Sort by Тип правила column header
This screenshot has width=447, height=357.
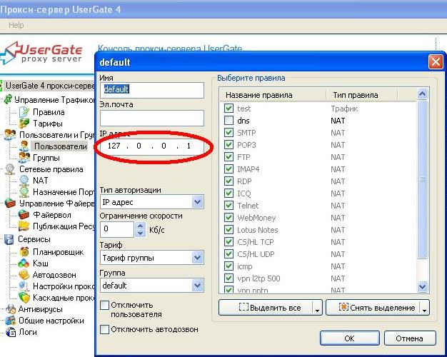(x=362, y=95)
